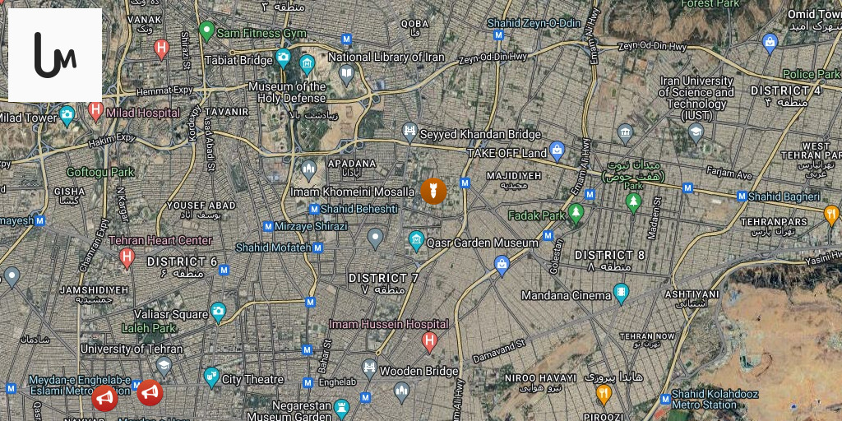
Task: Click the orange bomb strike marker
Action: [x=433, y=191]
